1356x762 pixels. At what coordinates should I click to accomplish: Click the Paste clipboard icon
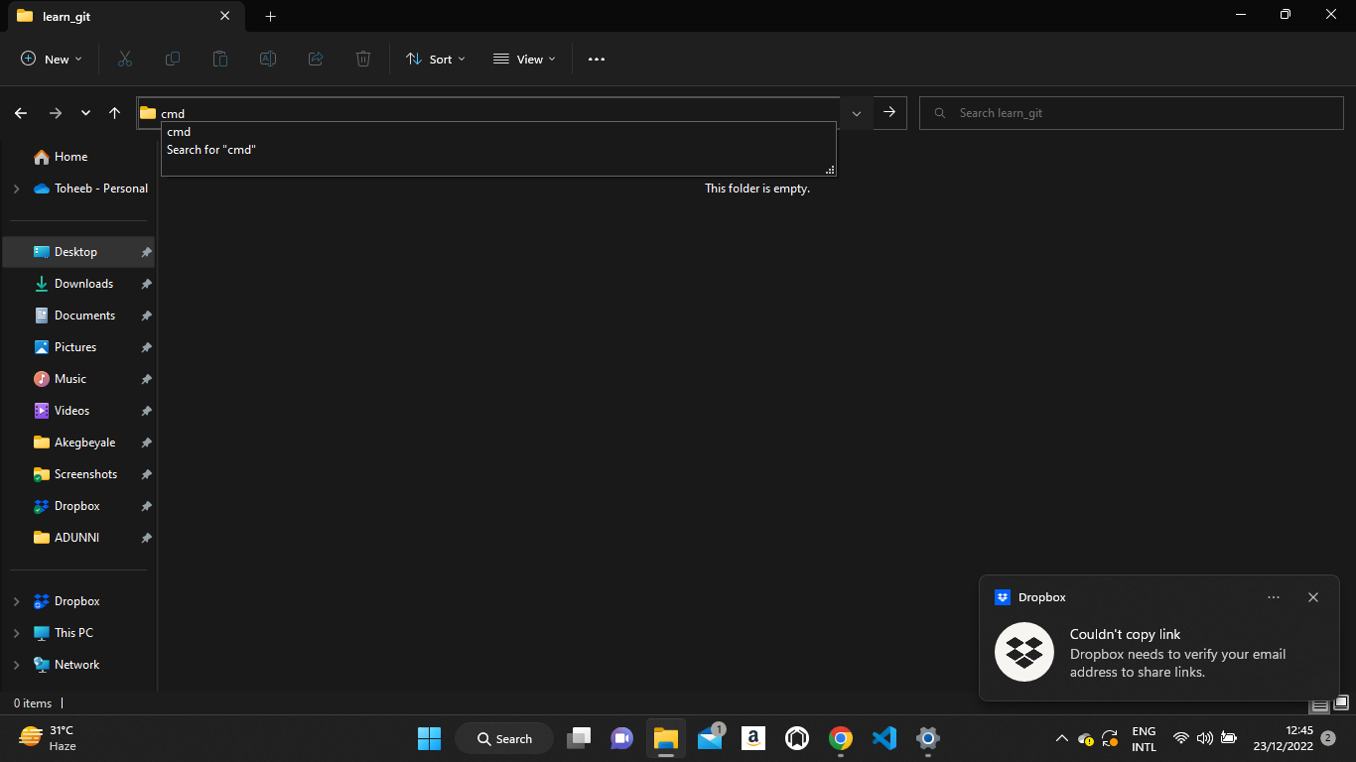point(220,60)
